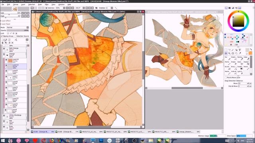The width and height of the screenshot is (255, 143).
Task: Choose the Eraser brush
Action: 233,63
